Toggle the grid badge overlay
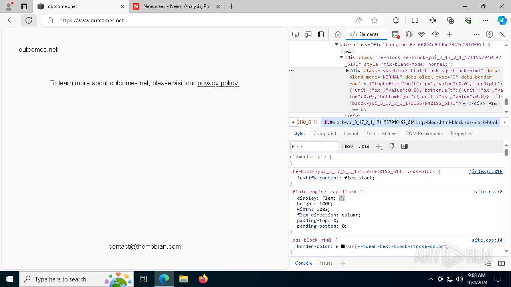The image size is (511, 287). 347,51
